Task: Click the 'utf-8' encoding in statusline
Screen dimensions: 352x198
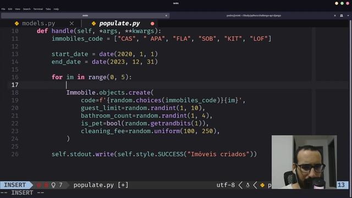Action: pyautogui.click(x=226, y=185)
